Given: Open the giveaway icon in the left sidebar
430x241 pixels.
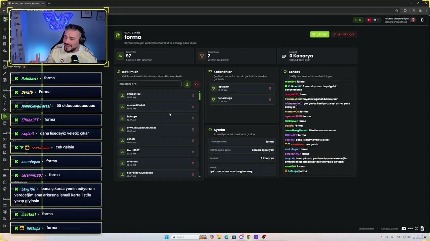Looking at the screenshot, I should [x=5, y=116].
